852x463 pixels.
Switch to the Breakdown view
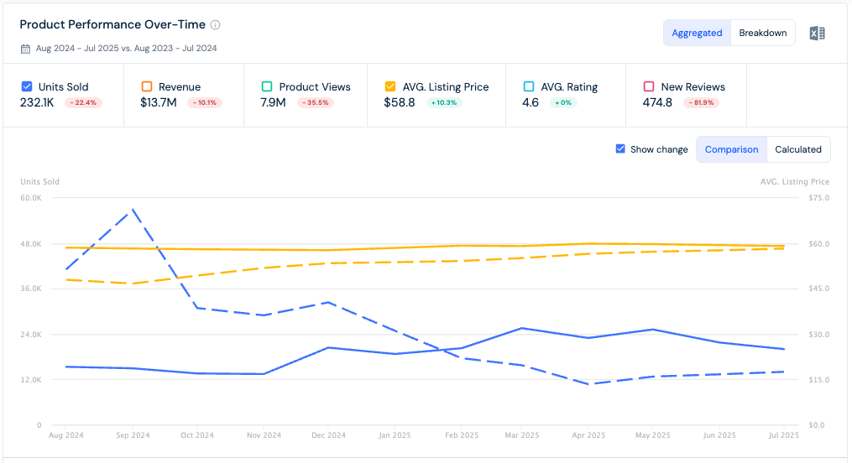coord(762,33)
